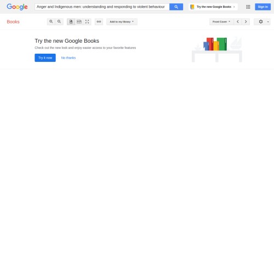Click the zoom out magnifier icon
Image resolution: width=274 pixels, height=274 pixels.
coord(59,21)
